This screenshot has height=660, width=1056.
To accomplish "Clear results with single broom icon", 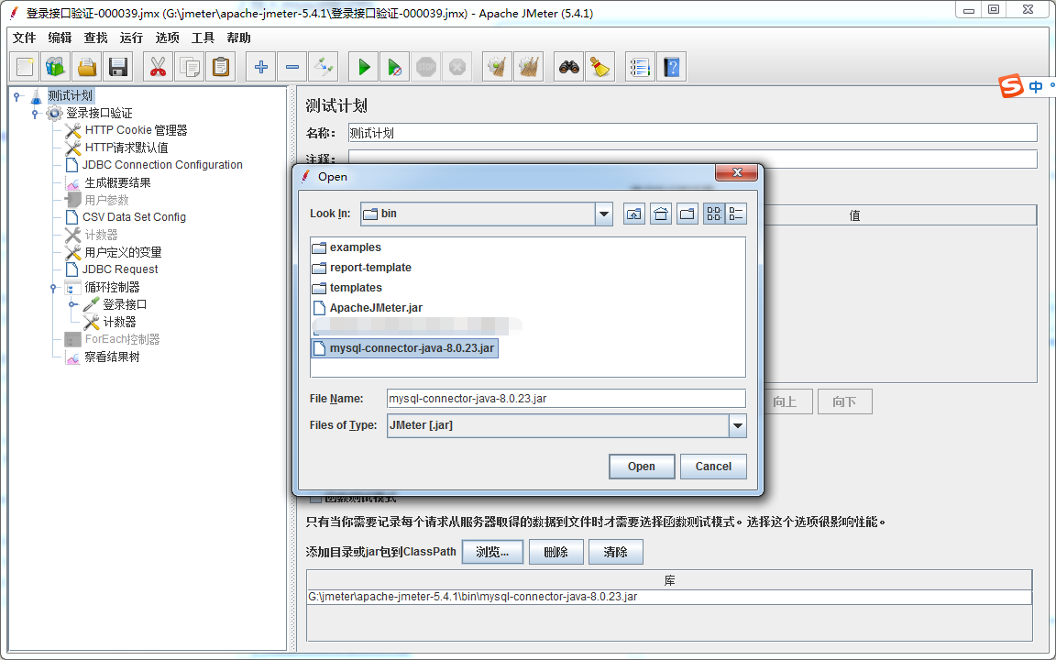I will (497, 67).
